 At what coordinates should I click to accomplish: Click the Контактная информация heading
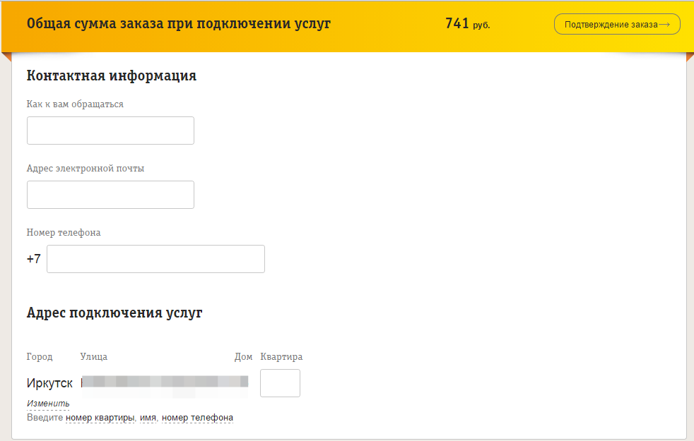[x=111, y=75]
